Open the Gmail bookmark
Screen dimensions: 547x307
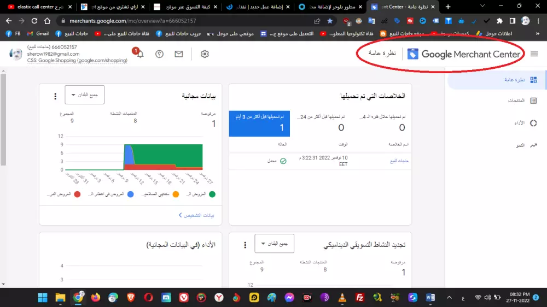click(38, 33)
